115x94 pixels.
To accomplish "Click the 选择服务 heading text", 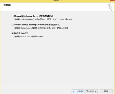I will coord(7,5).
